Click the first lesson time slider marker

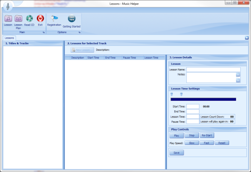click(172, 94)
